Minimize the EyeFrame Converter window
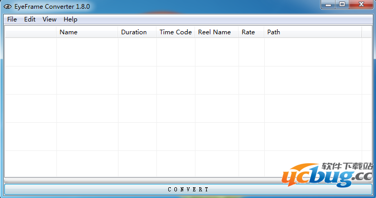This screenshot has width=376, height=198. click(328, 5)
